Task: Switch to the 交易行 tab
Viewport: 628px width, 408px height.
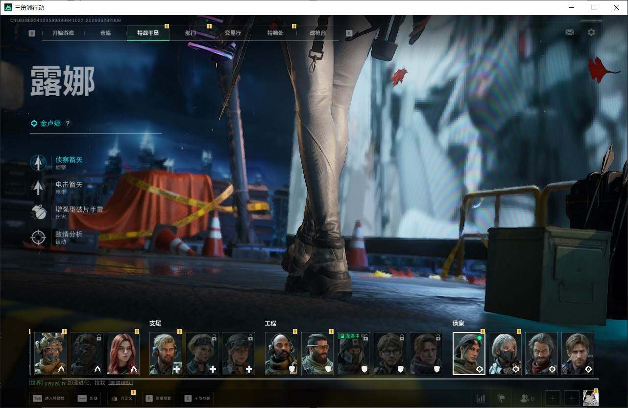Action: coord(233,33)
